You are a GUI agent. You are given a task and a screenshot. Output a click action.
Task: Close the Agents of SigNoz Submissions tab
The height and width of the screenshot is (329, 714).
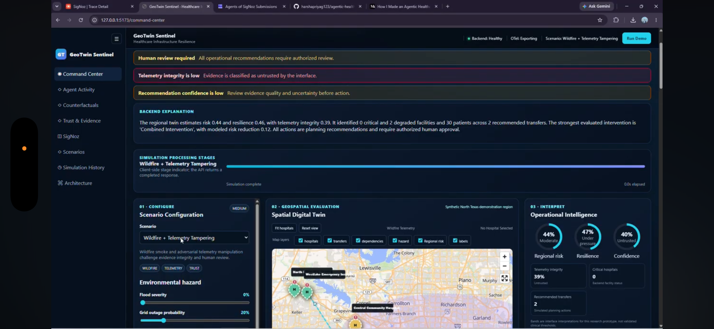284,6
